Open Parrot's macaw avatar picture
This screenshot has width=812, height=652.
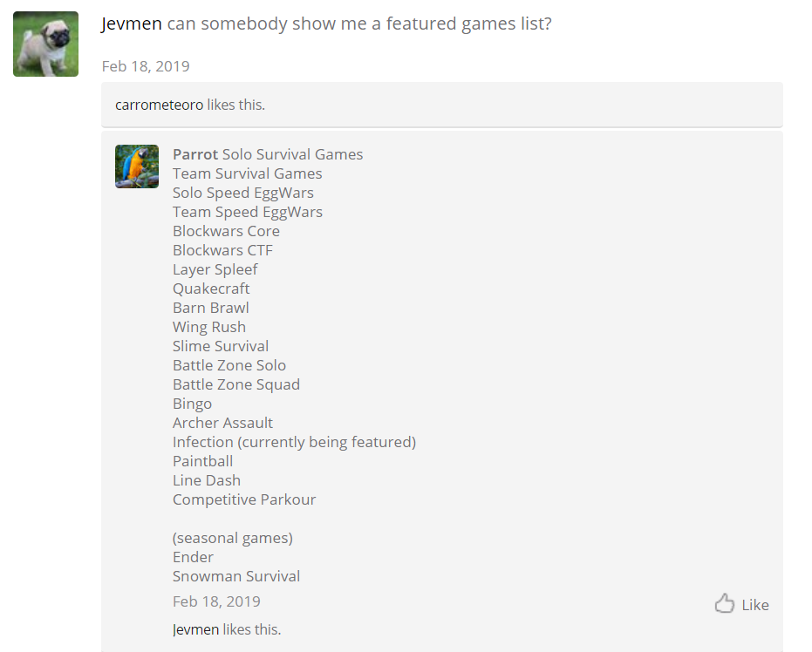pos(137,166)
